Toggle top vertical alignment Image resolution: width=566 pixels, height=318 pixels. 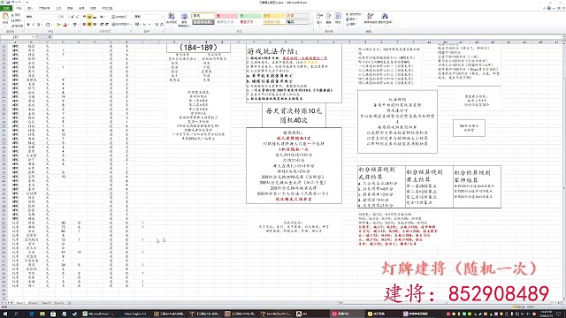85,17
